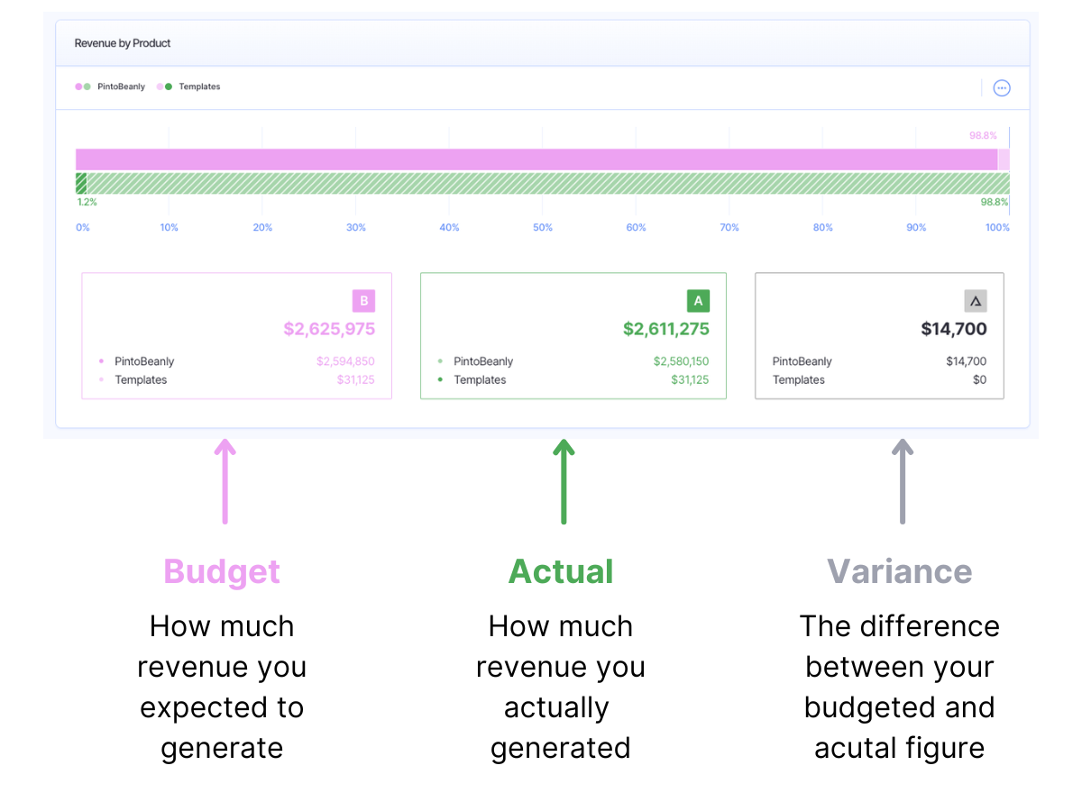This screenshot has height=811, width=1082.
Task: Click the 50% axis label
Action: (x=542, y=227)
